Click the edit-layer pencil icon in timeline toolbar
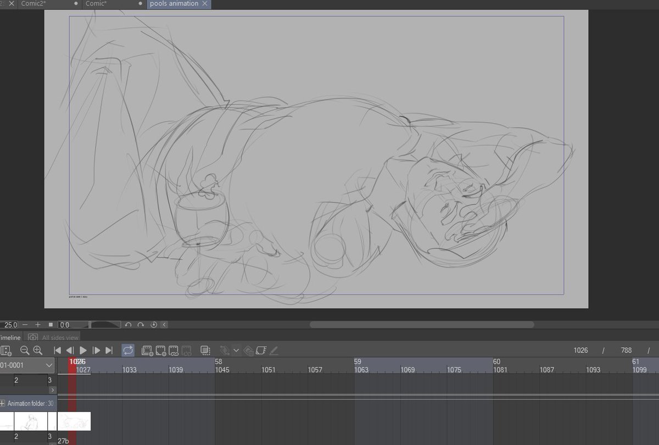659x445 pixels. pyautogui.click(x=273, y=350)
